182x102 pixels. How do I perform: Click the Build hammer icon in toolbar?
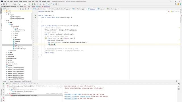[x=19, y=4]
